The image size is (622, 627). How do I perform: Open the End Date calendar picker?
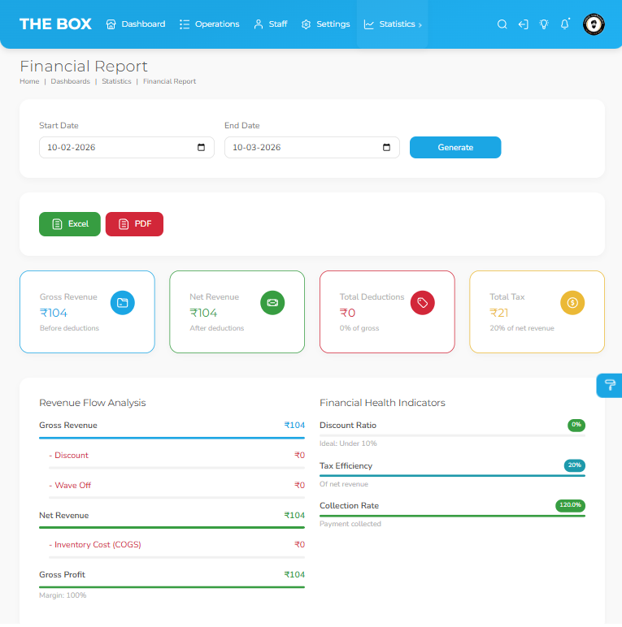(x=387, y=148)
